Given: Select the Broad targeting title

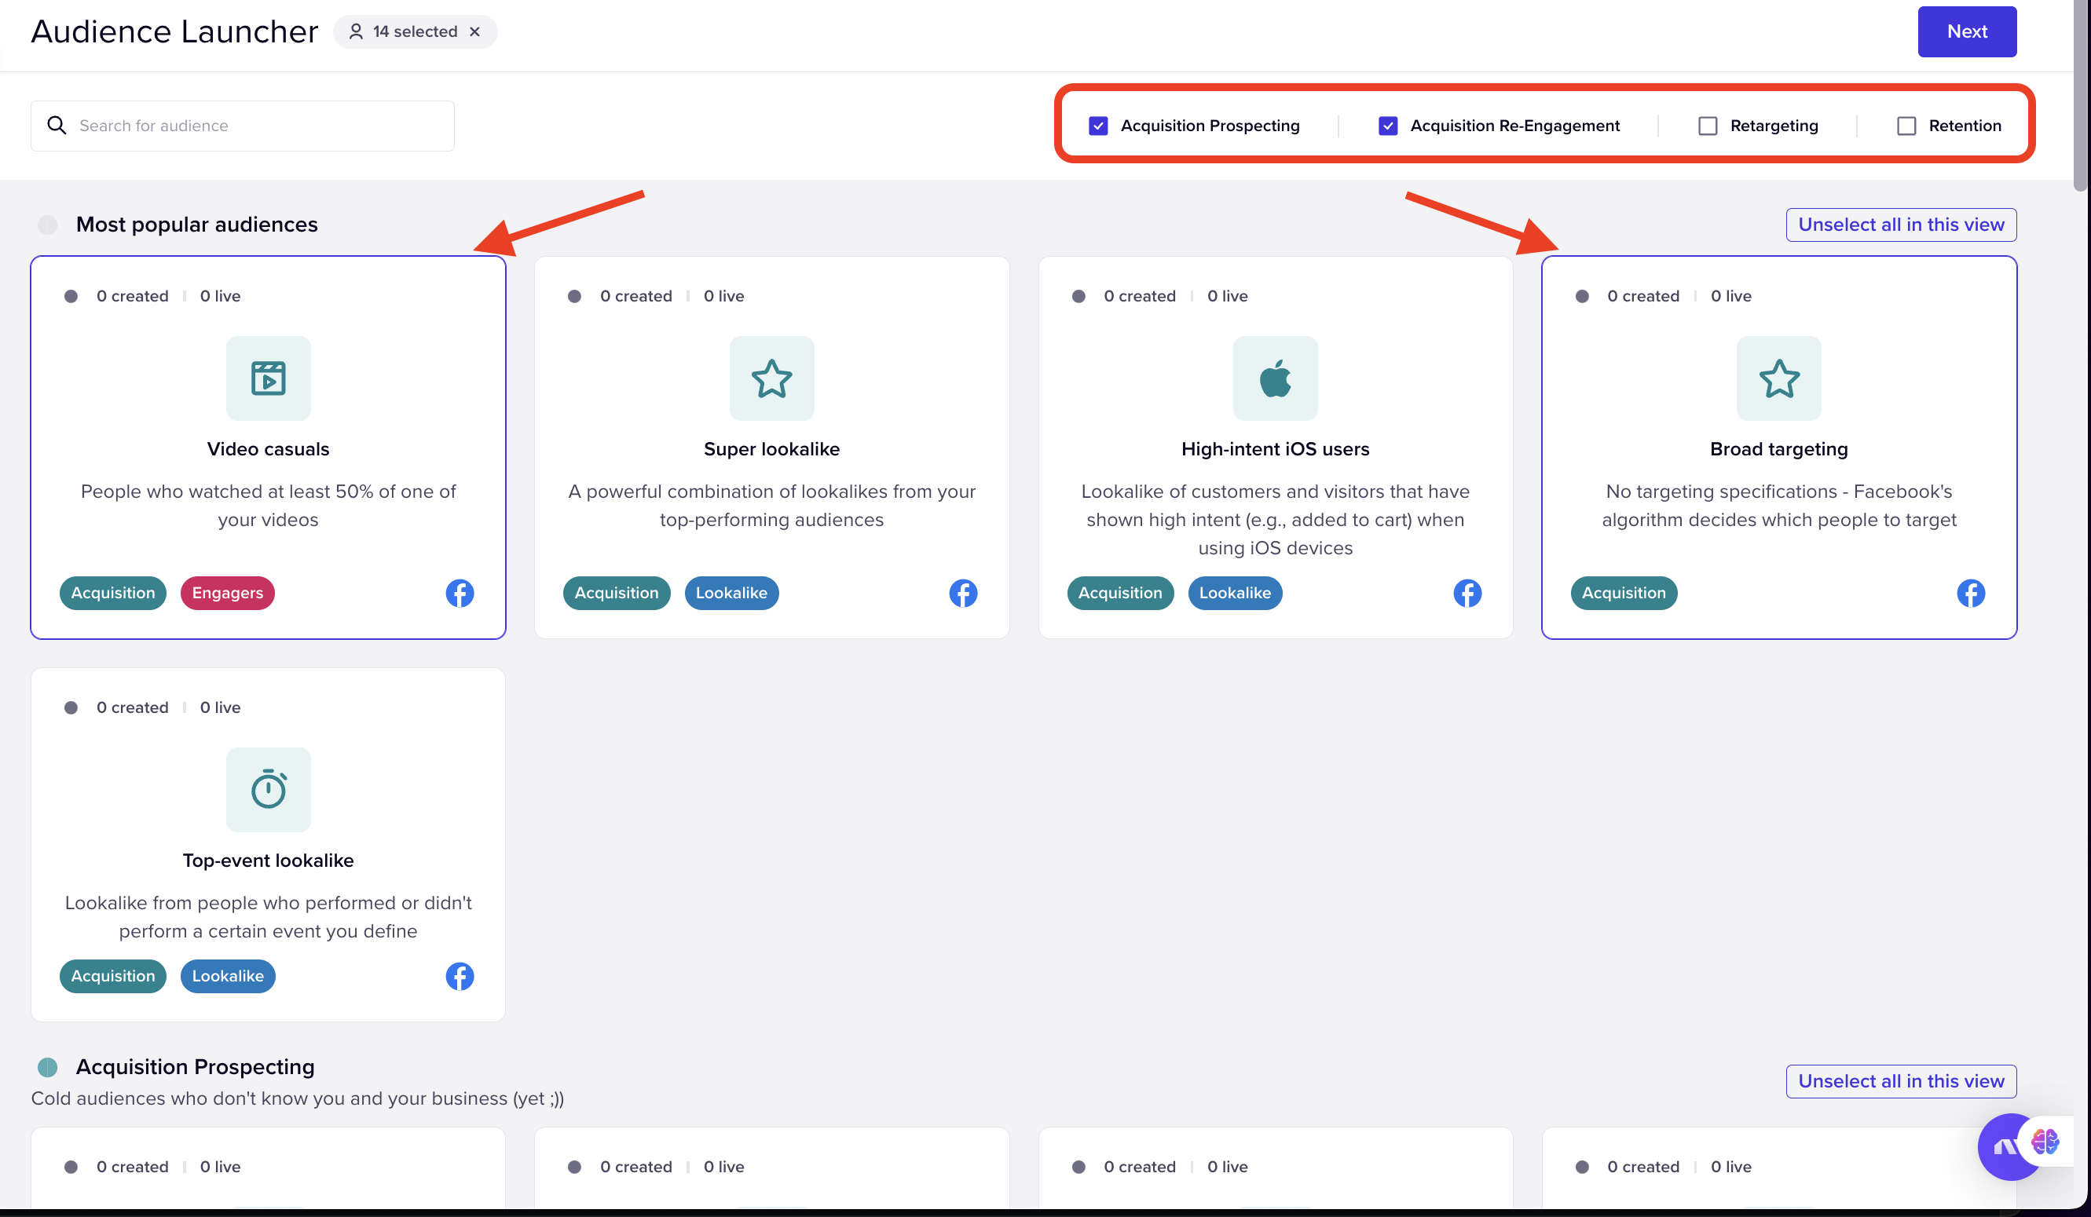Looking at the screenshot, I should point(1779,449).
